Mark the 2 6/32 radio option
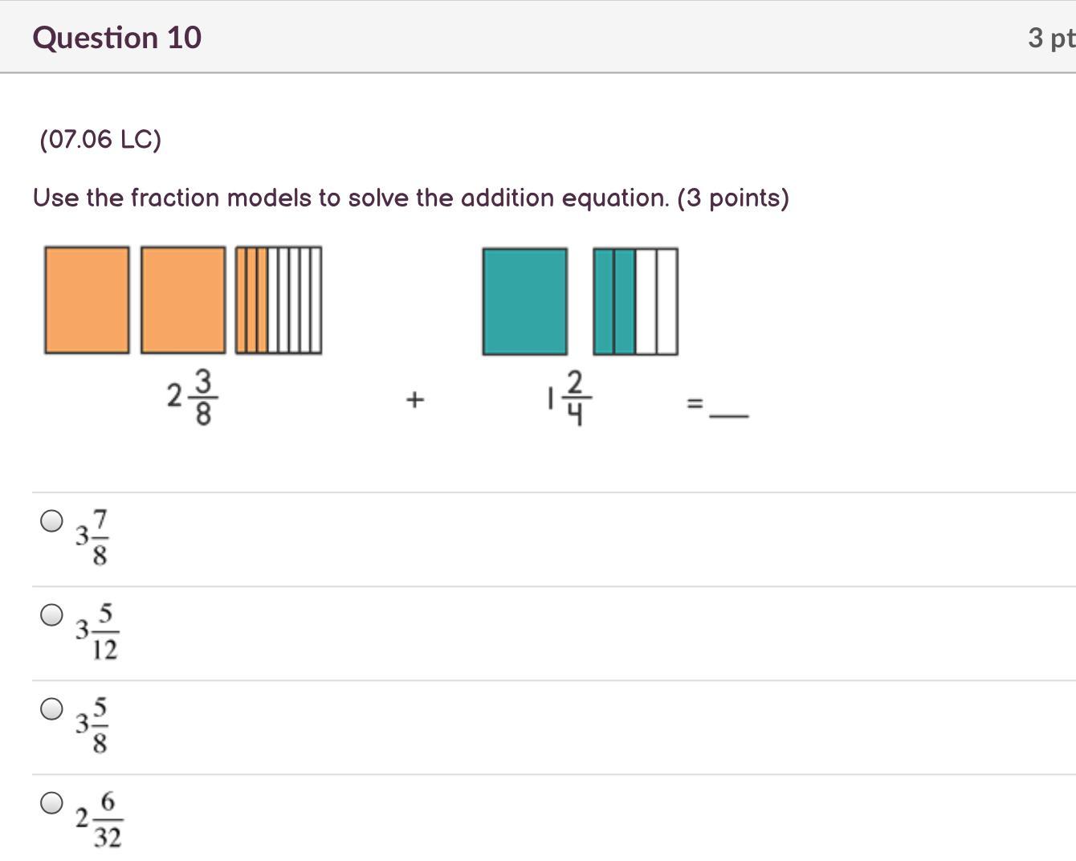Image resolution: width=1076 pixels, height=861 pixels. tap(51, 802)
